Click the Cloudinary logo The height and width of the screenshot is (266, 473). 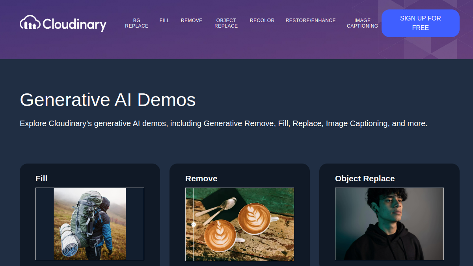pyautogui.click(x=63, y=23)
